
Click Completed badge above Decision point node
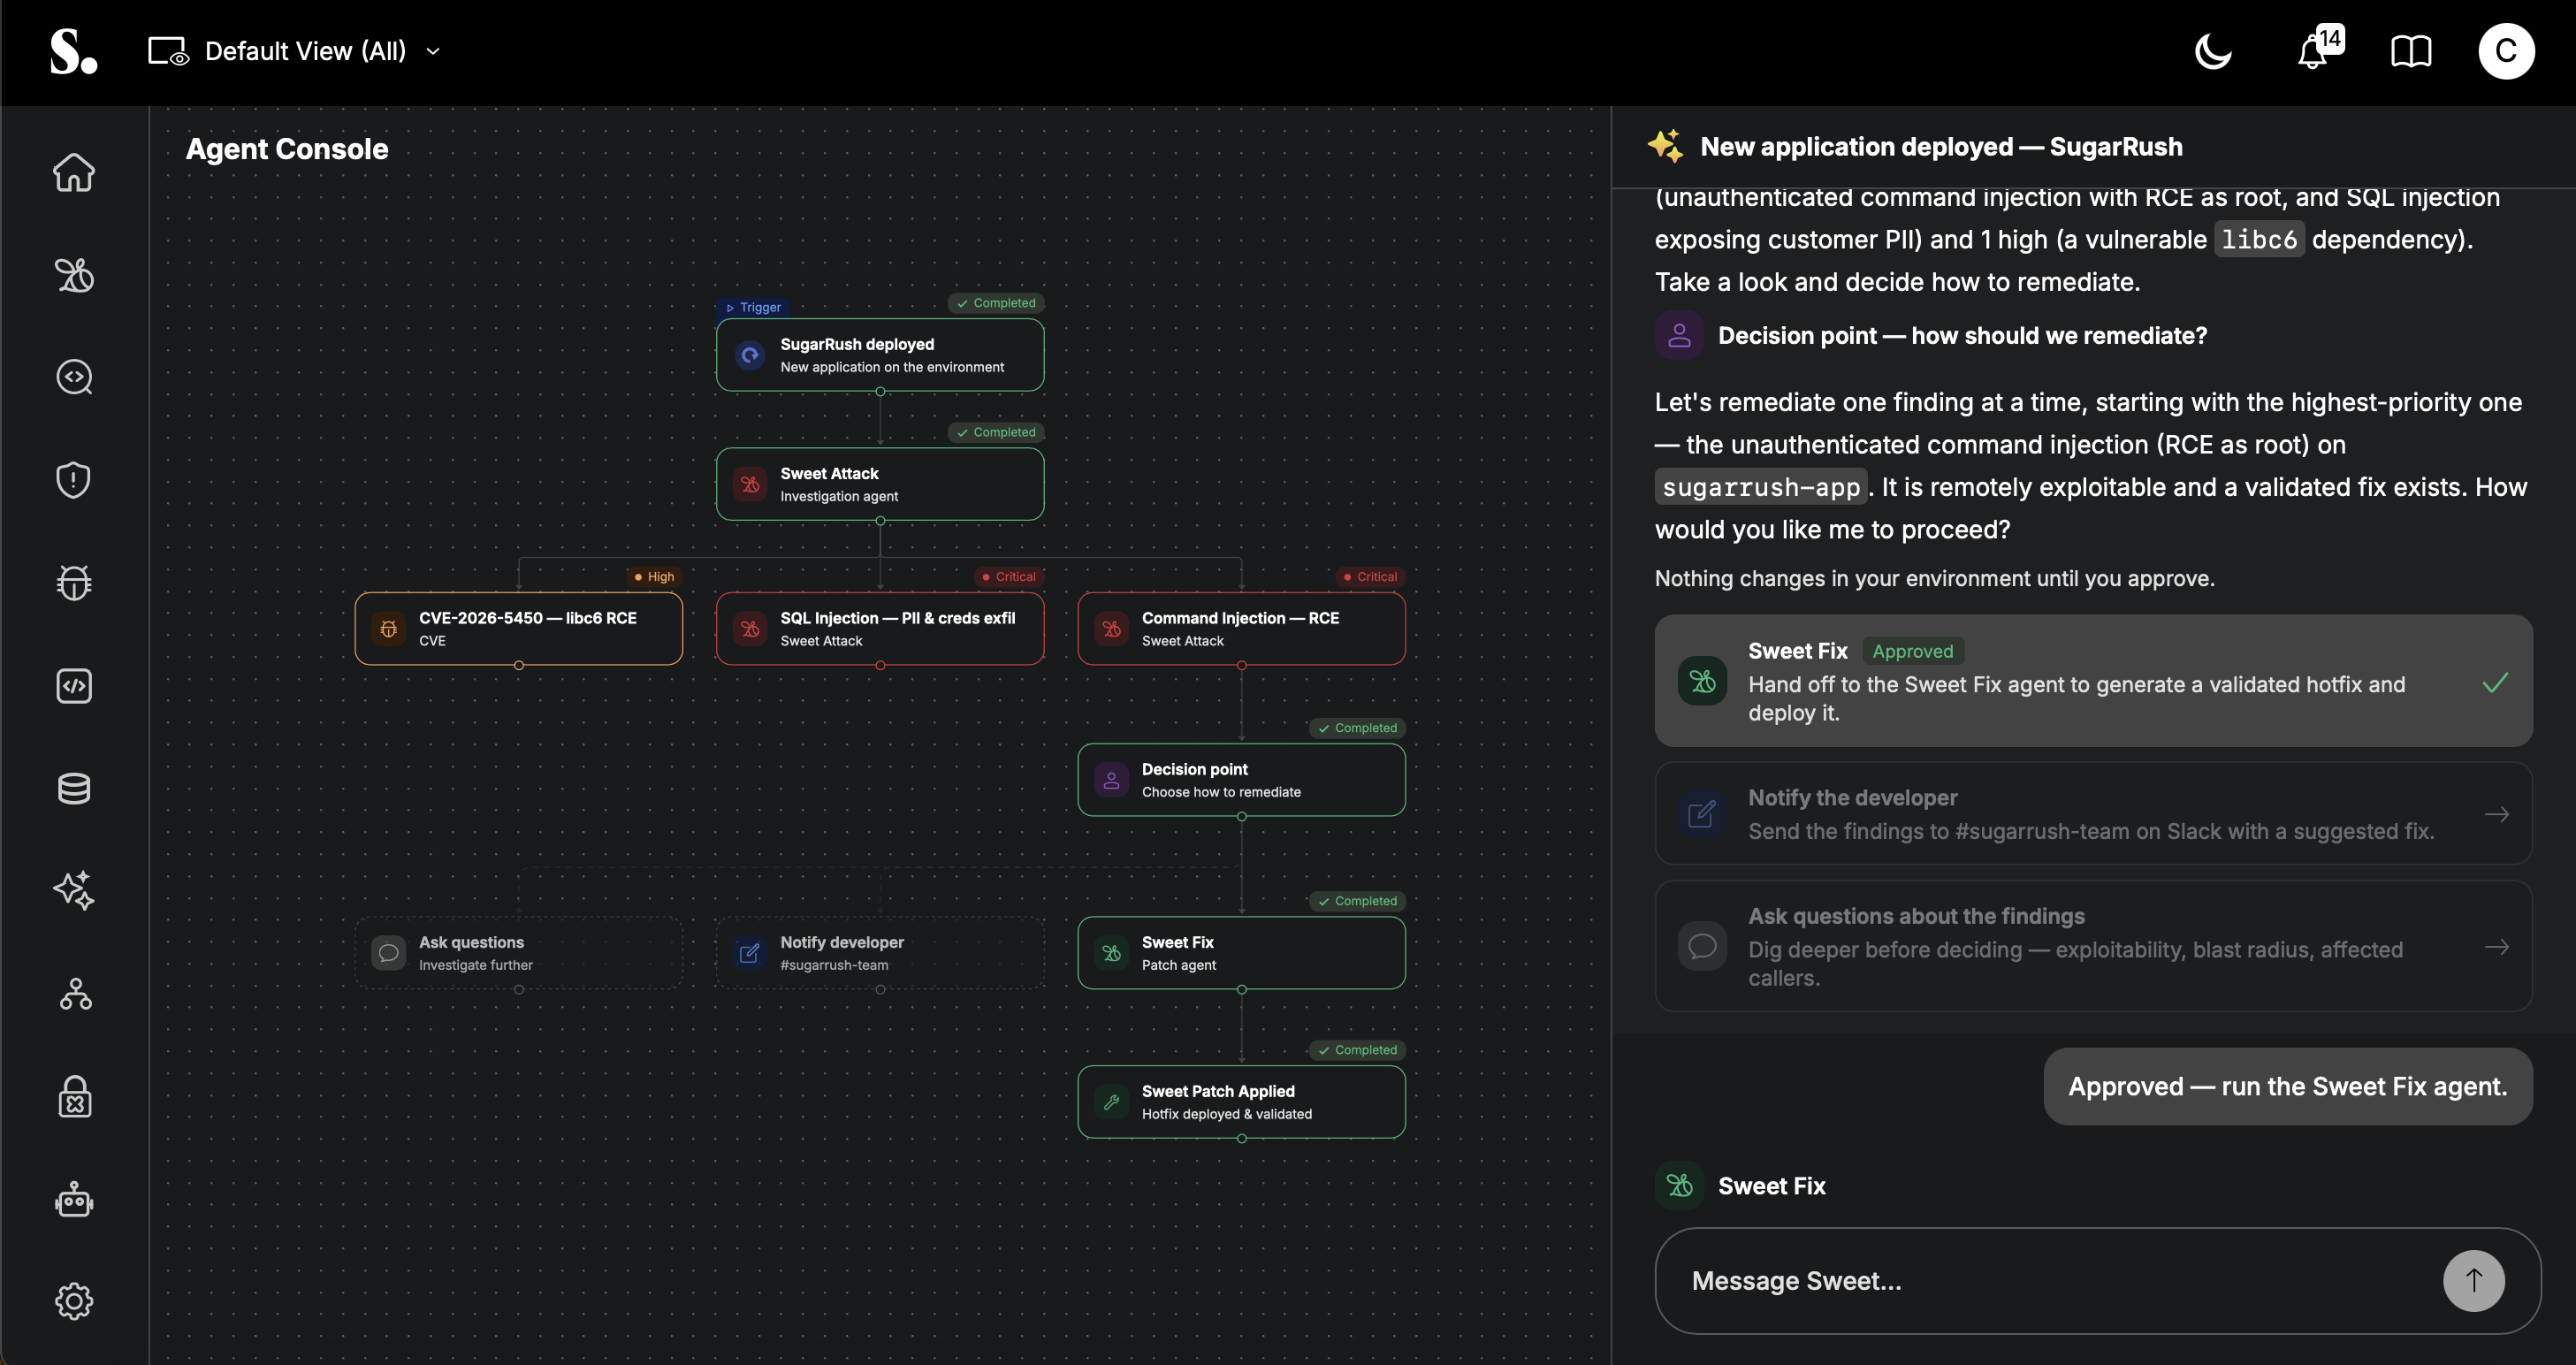point(1357,728)
